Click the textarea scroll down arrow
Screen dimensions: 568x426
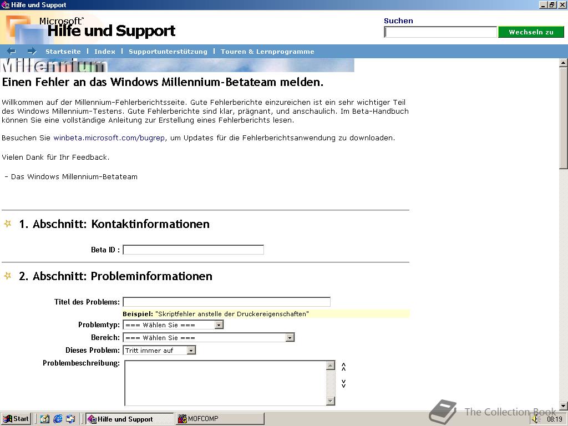pos(330,400)
